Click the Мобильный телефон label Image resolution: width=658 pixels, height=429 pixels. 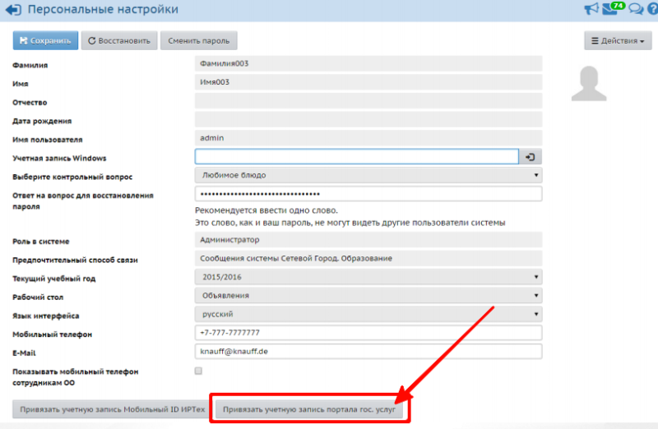[52, 334]
